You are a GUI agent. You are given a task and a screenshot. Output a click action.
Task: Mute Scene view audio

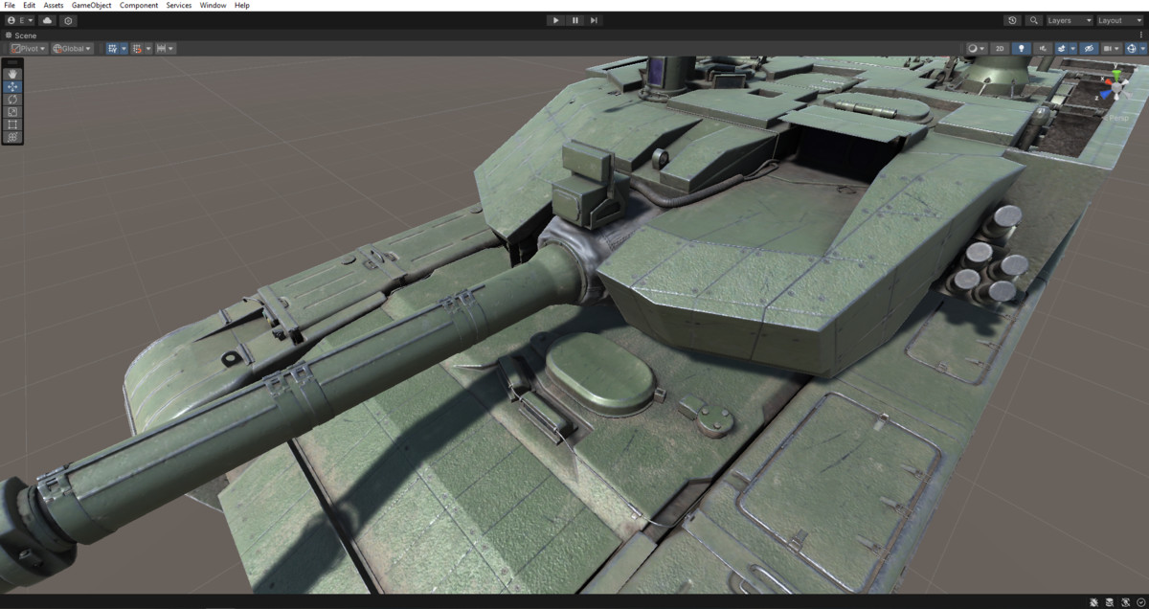tap(1043, 48)
